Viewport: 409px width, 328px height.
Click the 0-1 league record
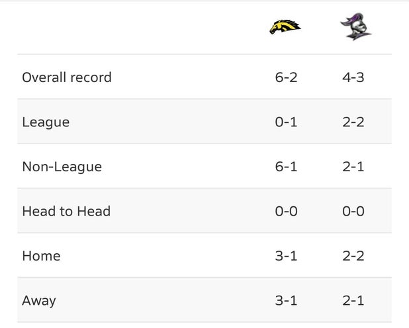286,122
